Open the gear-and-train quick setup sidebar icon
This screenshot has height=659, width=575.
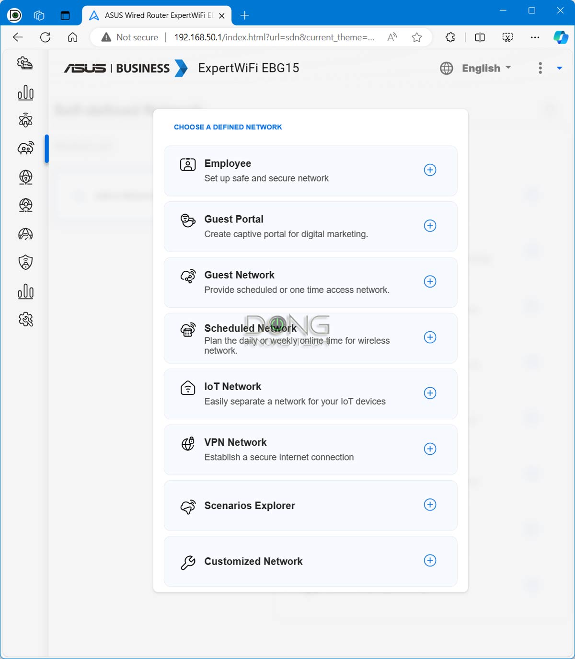(x=25, y=63)
